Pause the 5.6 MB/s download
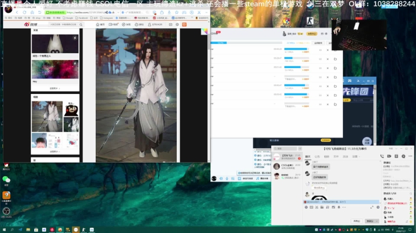 click(x=320, y=68)
